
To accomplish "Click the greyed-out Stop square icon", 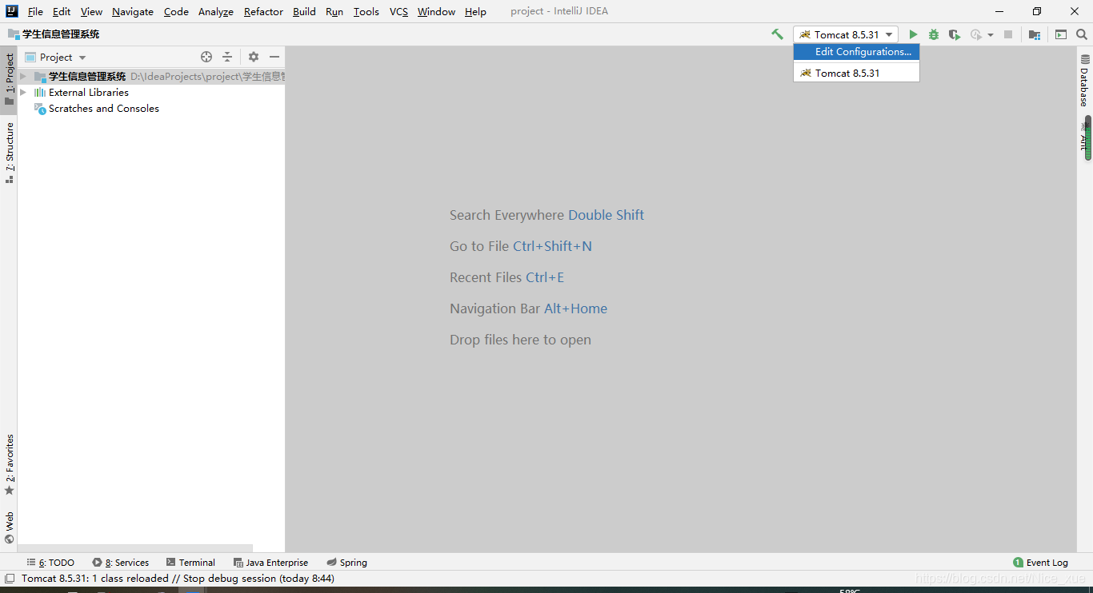I will [1008, 34].
